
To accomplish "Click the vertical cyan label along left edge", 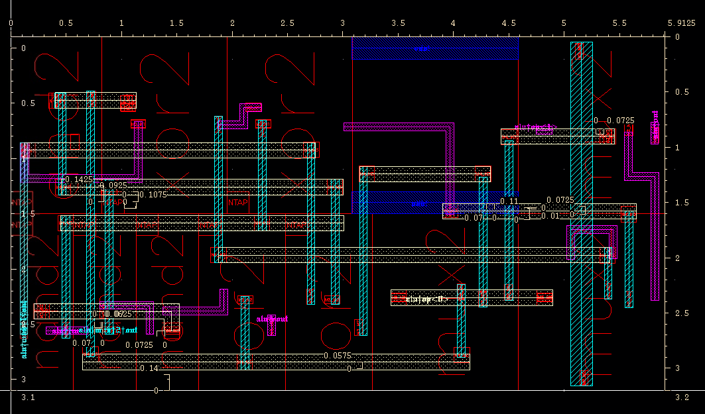I will [25, 330].
